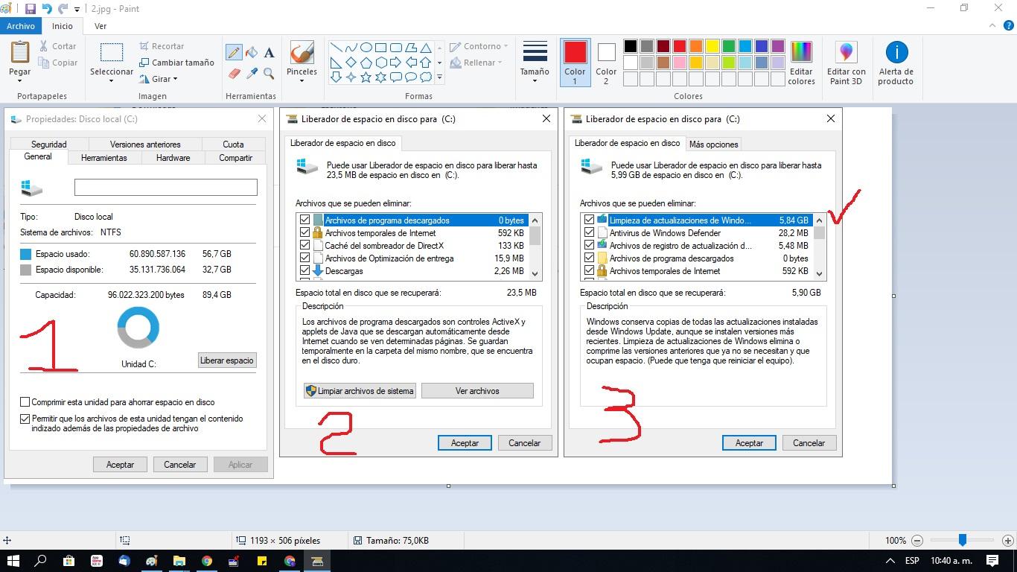Open the Pinceles dropdown
This screenshot has height=572, width=1017.
coord(302,80)
